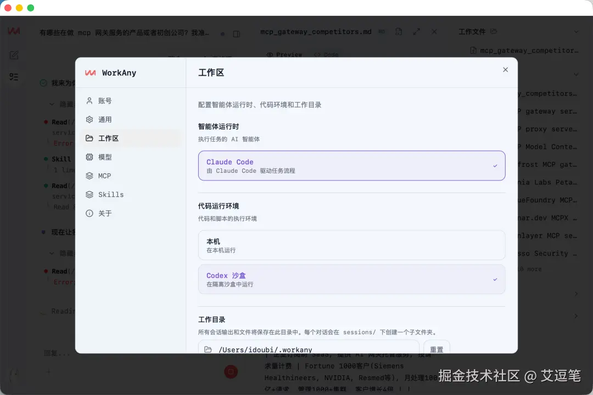Viewport: 593px width, 395px height.
Task: Collapse the 工作文件 section chevron
Action: tap(576, 32)
